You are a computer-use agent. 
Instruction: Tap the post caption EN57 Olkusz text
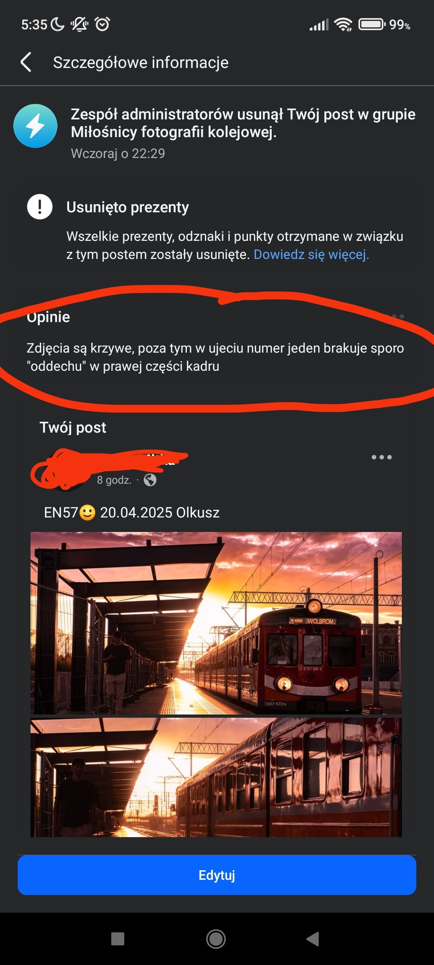tap(132, 513)
